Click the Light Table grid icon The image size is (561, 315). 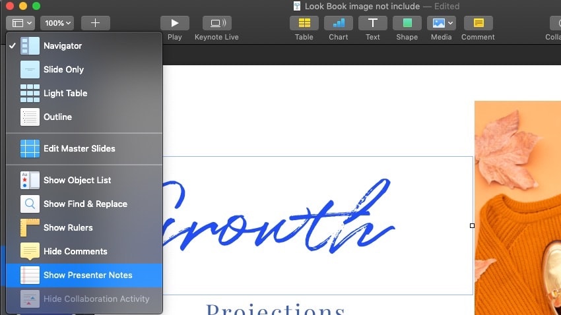click(x=30, y=93)
